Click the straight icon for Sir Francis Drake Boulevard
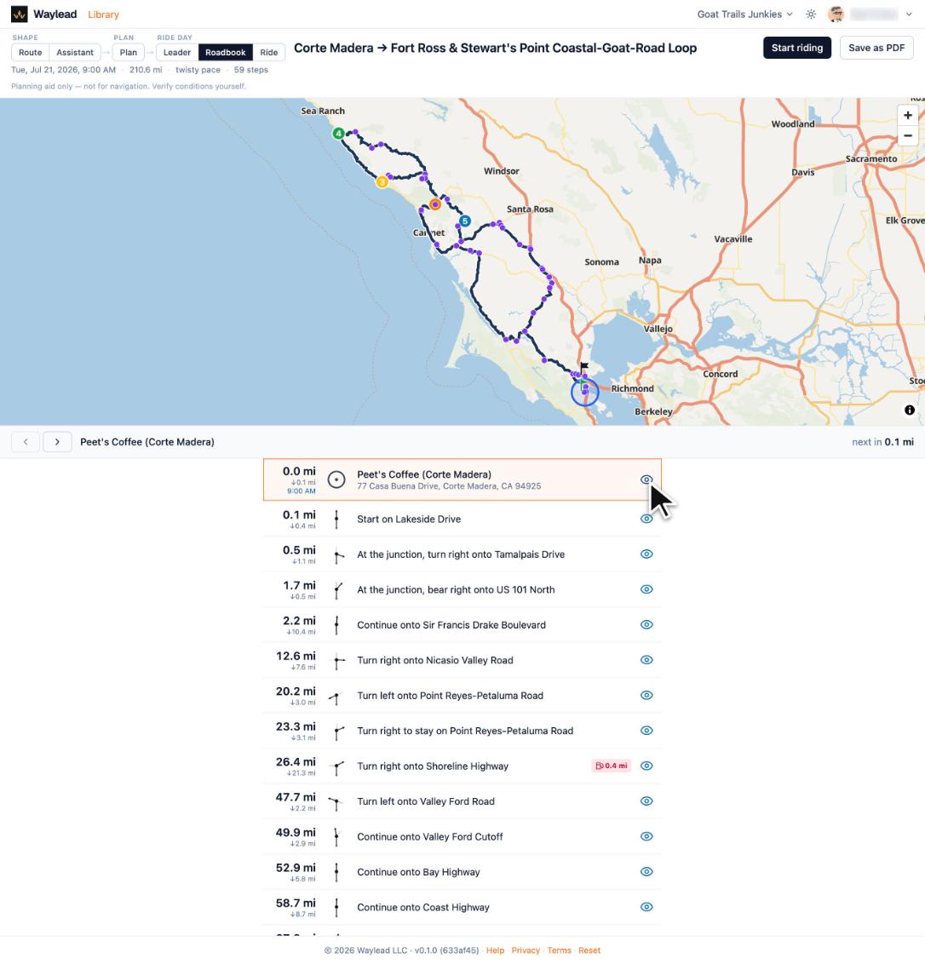Image resolution: width=925 pixels, height=964 pixels. [x=336, y=625]
